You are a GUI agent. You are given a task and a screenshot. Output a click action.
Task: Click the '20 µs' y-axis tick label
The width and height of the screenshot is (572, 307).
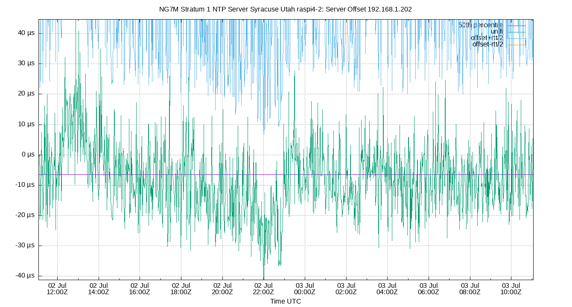pyautogui.click(x=26, y=93)
